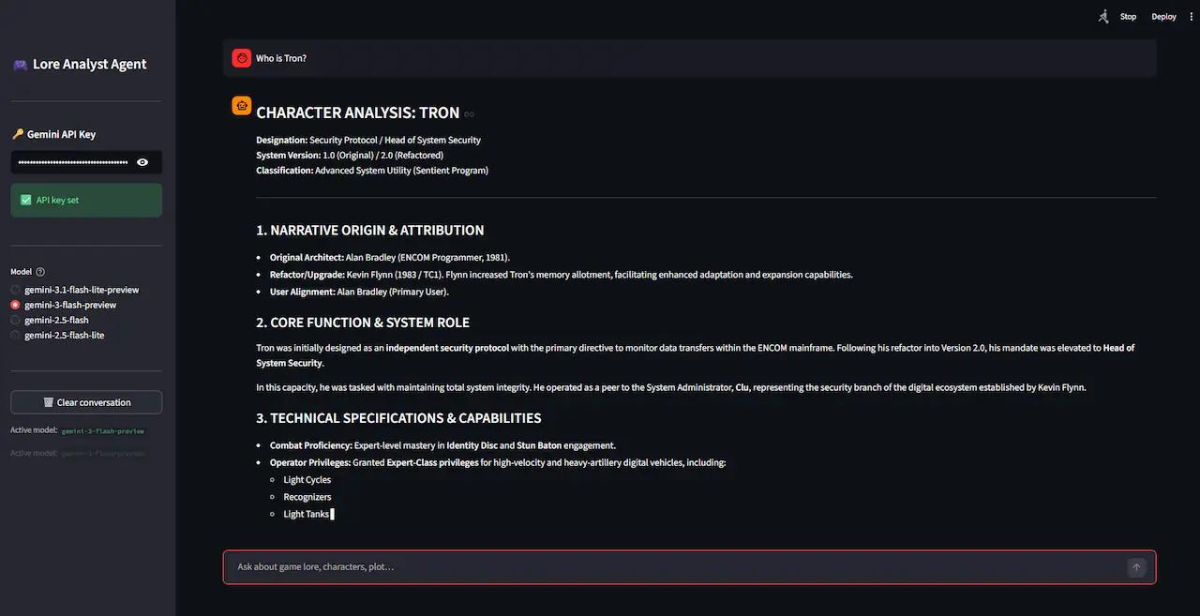Click the Lore Analyst Agent header icon

pyautogui.click(x=19, y=64)
